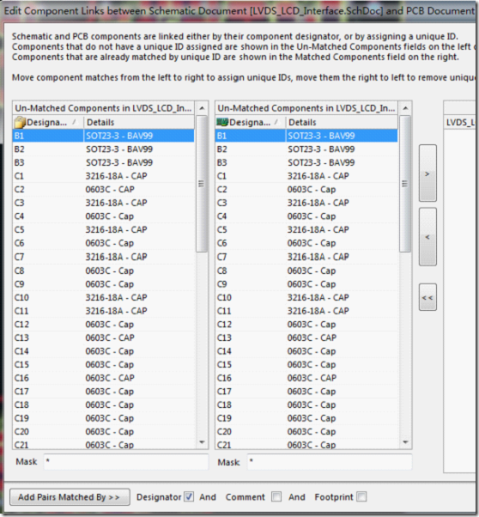Sort middle list by Designator column header
Viewport: 479px width, 517px height.
(x=251, y=122)
